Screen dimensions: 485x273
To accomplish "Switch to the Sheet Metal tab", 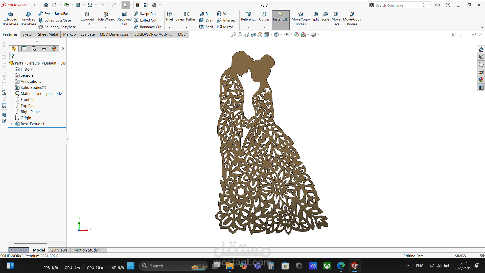I will point(48,34).
